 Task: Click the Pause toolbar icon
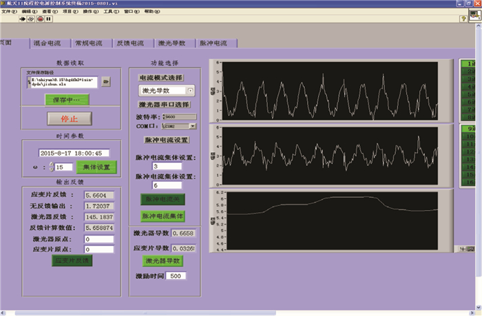point(48,19)
